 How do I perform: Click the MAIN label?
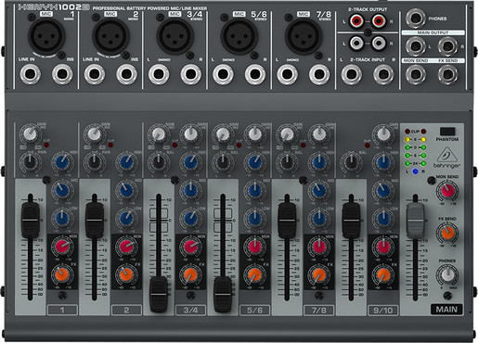click(x=446, y=310)
